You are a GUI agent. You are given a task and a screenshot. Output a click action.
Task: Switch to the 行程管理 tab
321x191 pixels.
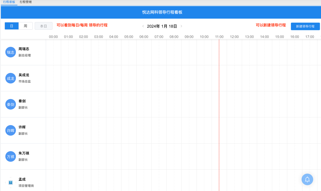point(26,2)
